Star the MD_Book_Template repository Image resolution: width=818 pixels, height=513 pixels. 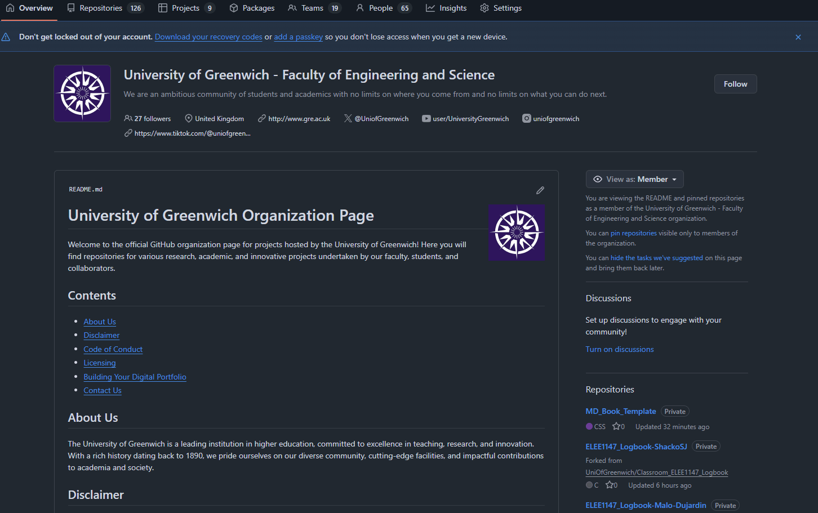[x=616, y=426]
